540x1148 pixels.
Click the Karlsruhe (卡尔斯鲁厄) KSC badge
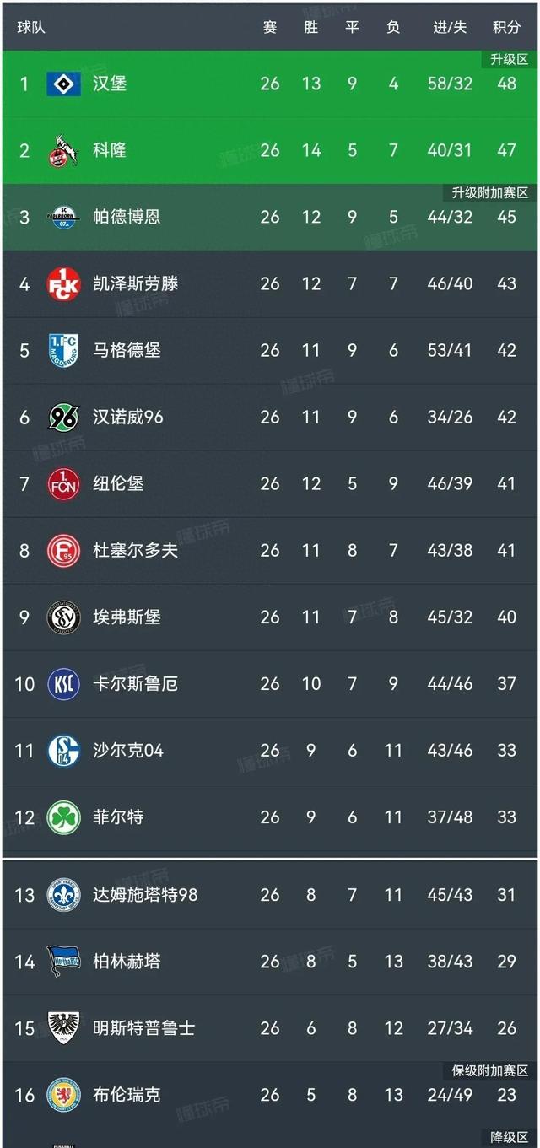coord(63,683)
